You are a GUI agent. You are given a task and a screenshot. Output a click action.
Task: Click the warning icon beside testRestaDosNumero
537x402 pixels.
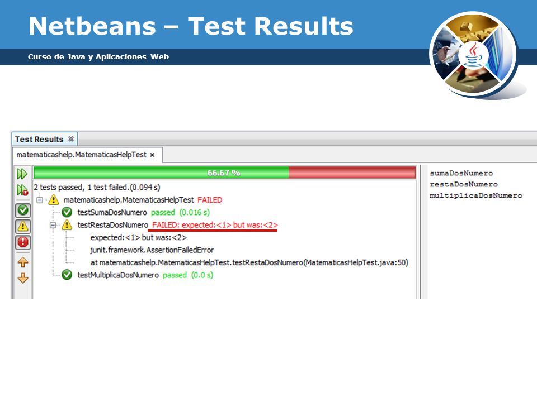coord(67,225)
